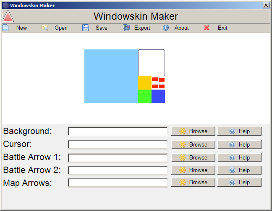Click the red X Exit icon
Viewport: 272px width, 211px height.
coord(207,28)
